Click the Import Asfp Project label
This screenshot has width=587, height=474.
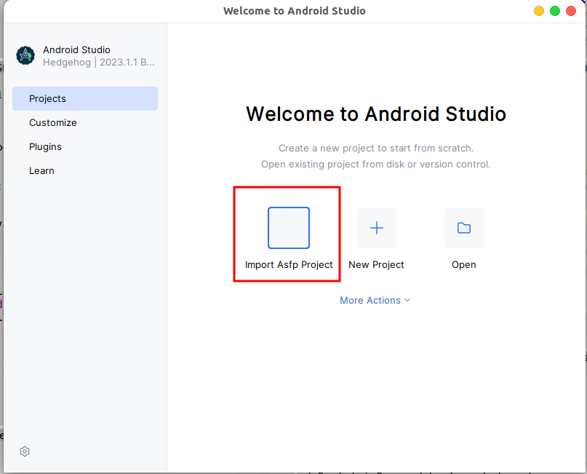tap(289, 264)
